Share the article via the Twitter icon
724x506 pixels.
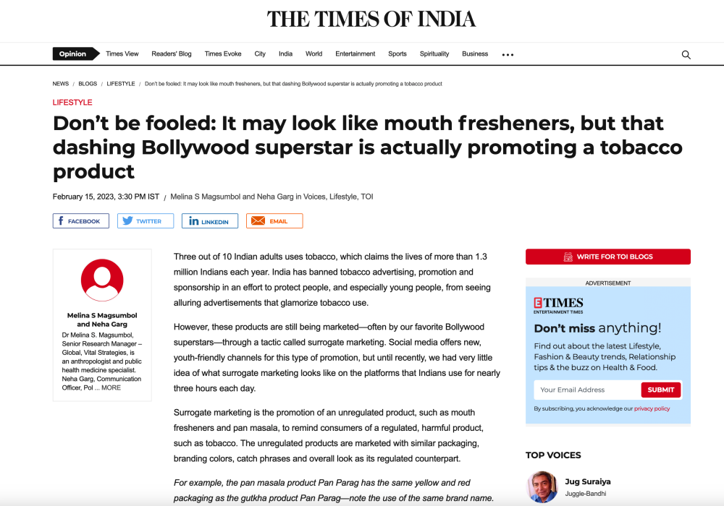coord(127,220)
